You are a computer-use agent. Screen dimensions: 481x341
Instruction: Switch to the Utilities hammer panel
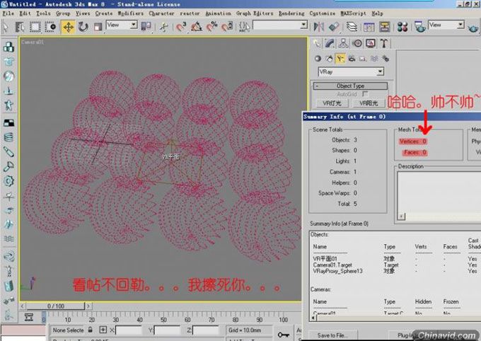click(384, 43)
